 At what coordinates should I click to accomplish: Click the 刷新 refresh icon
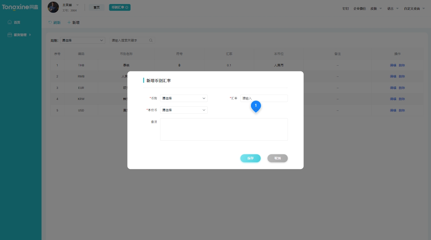(x=50, y=23)
